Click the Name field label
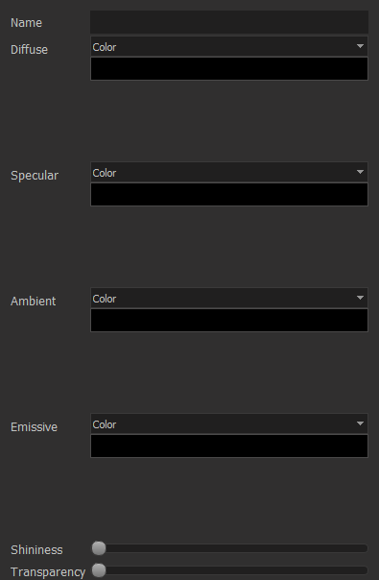The width and height of the screenshot is (379, 580). coord(26,22)
